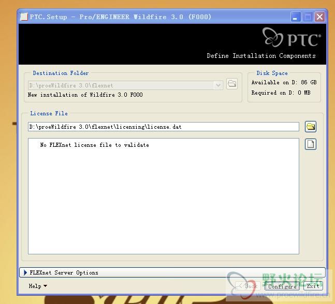Browse for the license file with the yellow folder icon
Viewport: 335px width, 304px height.
tap(311, 127)
